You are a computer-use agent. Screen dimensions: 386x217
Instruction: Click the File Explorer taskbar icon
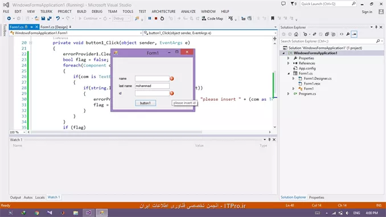[x=76, y=213]
